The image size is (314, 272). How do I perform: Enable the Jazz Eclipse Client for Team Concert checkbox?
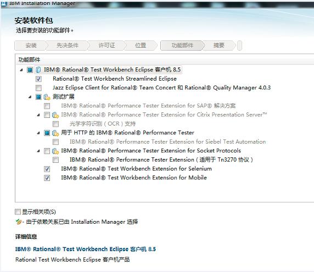click(38, 88)
